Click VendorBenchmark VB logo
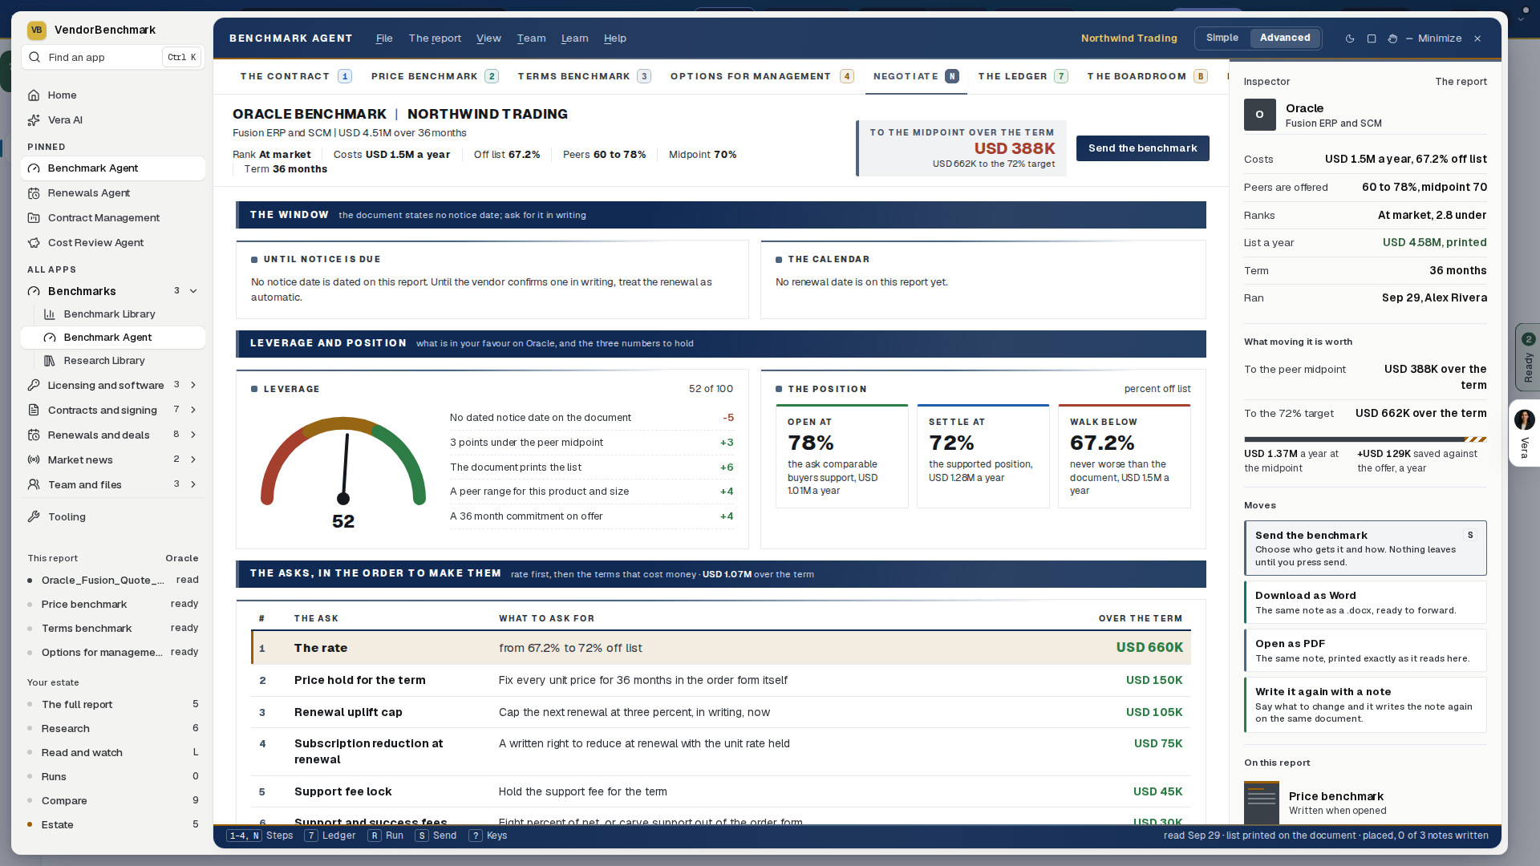 [37, 30]
